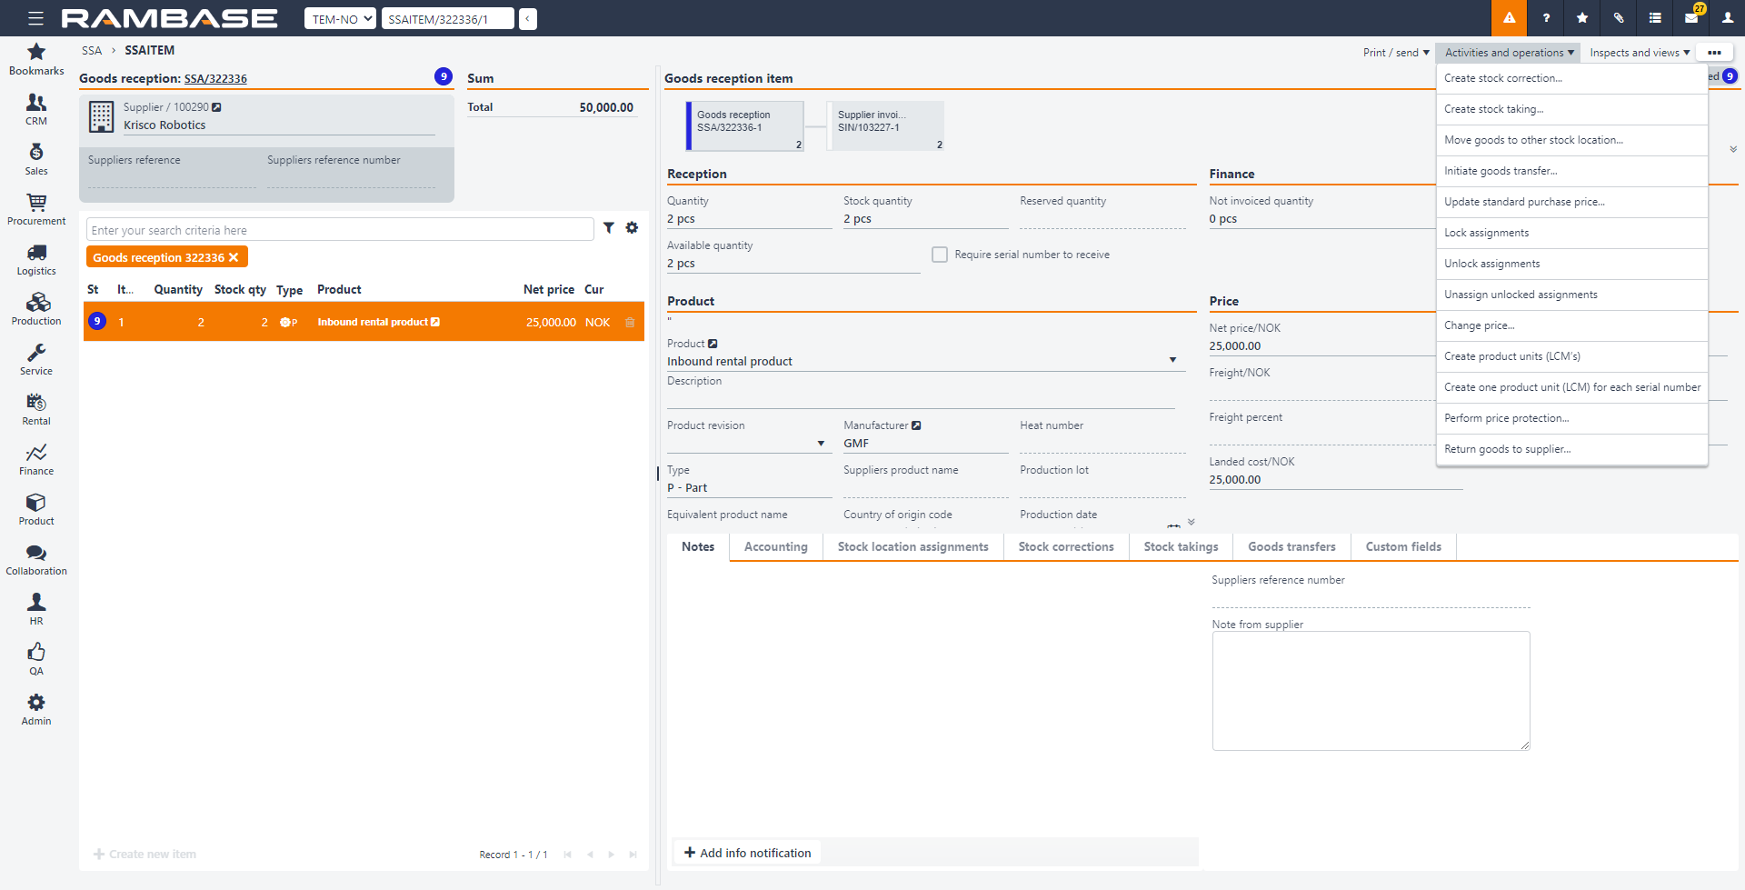Remove the Goods reception 322336 filter

[234, 258]
